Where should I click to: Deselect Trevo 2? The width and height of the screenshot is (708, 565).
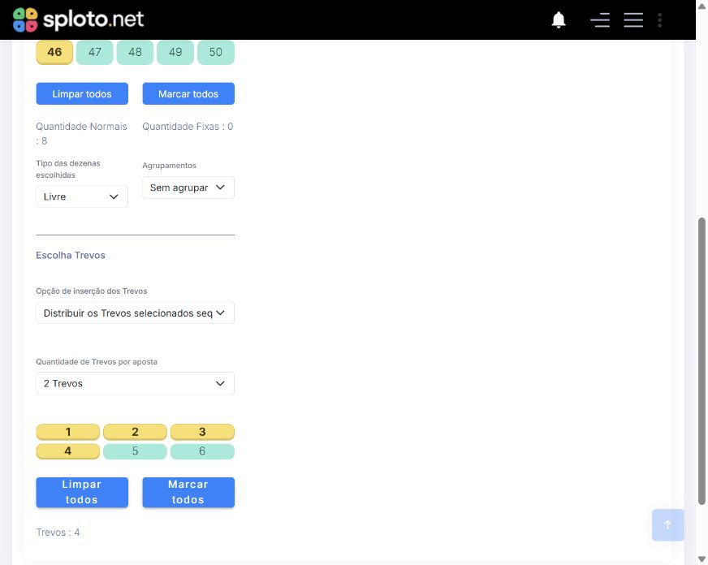pos(135,432)
